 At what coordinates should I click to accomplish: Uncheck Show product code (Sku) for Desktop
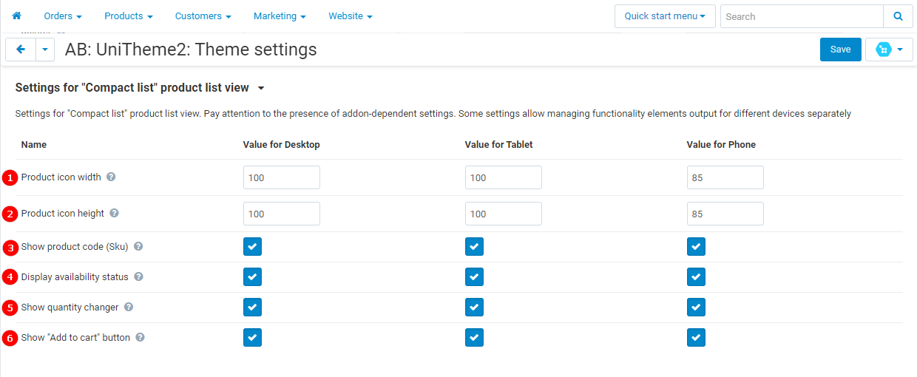click(x=252, y=247)
